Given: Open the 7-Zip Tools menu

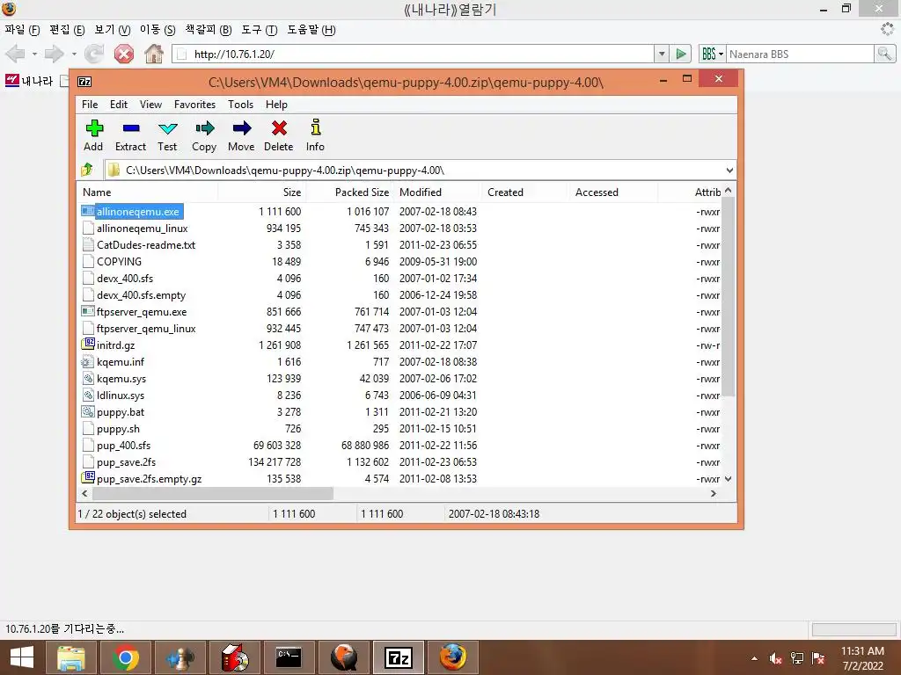Looking at the screenshot, I should pyautogui.click(x=240, y=105).
